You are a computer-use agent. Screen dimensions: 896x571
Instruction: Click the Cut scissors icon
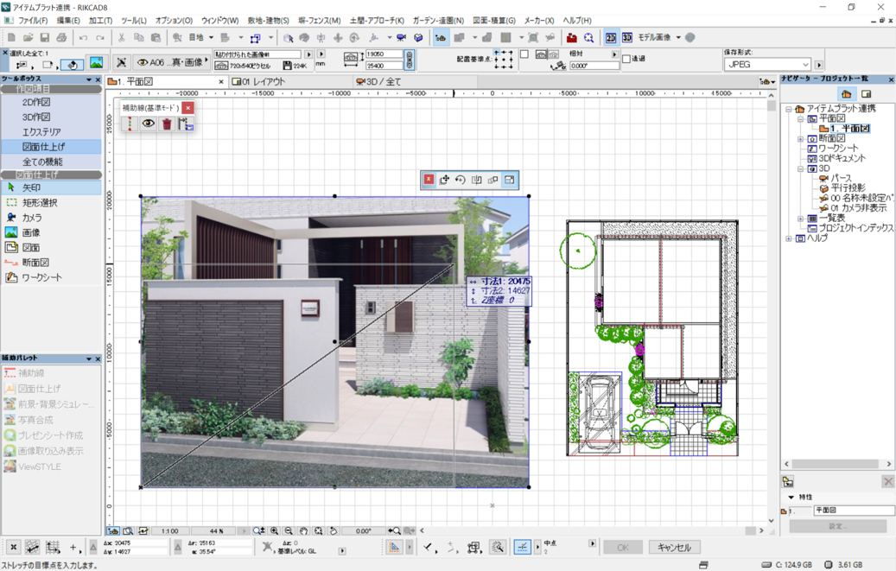[121, 38]
